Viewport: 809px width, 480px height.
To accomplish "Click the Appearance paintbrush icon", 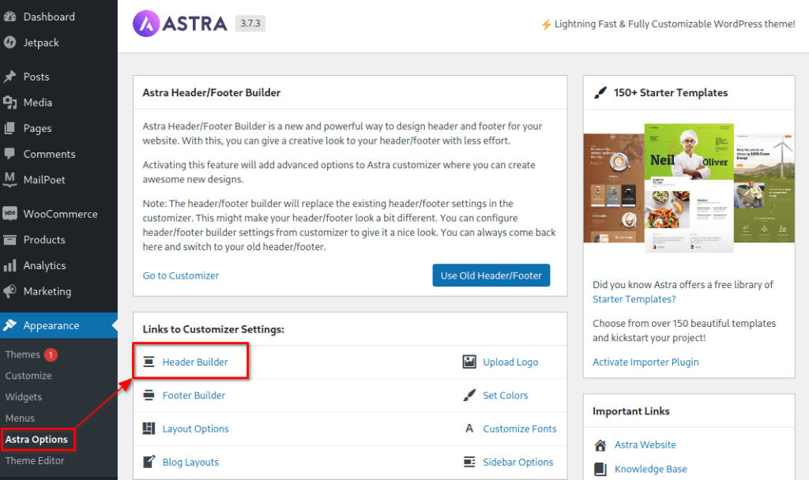I will tap(9, 325).
